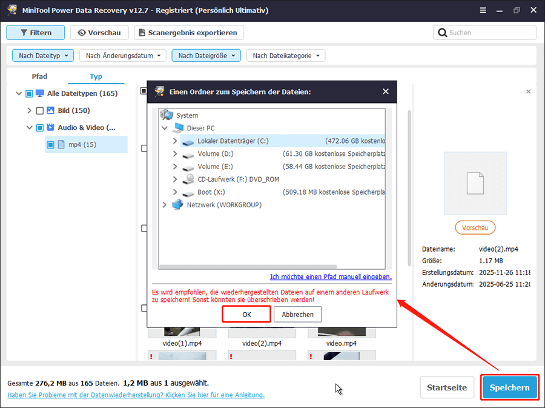The width and height of the screenshot is (545, 408).
Task: Click the MiniTool logo in the title bar
Action: [11, 10]
